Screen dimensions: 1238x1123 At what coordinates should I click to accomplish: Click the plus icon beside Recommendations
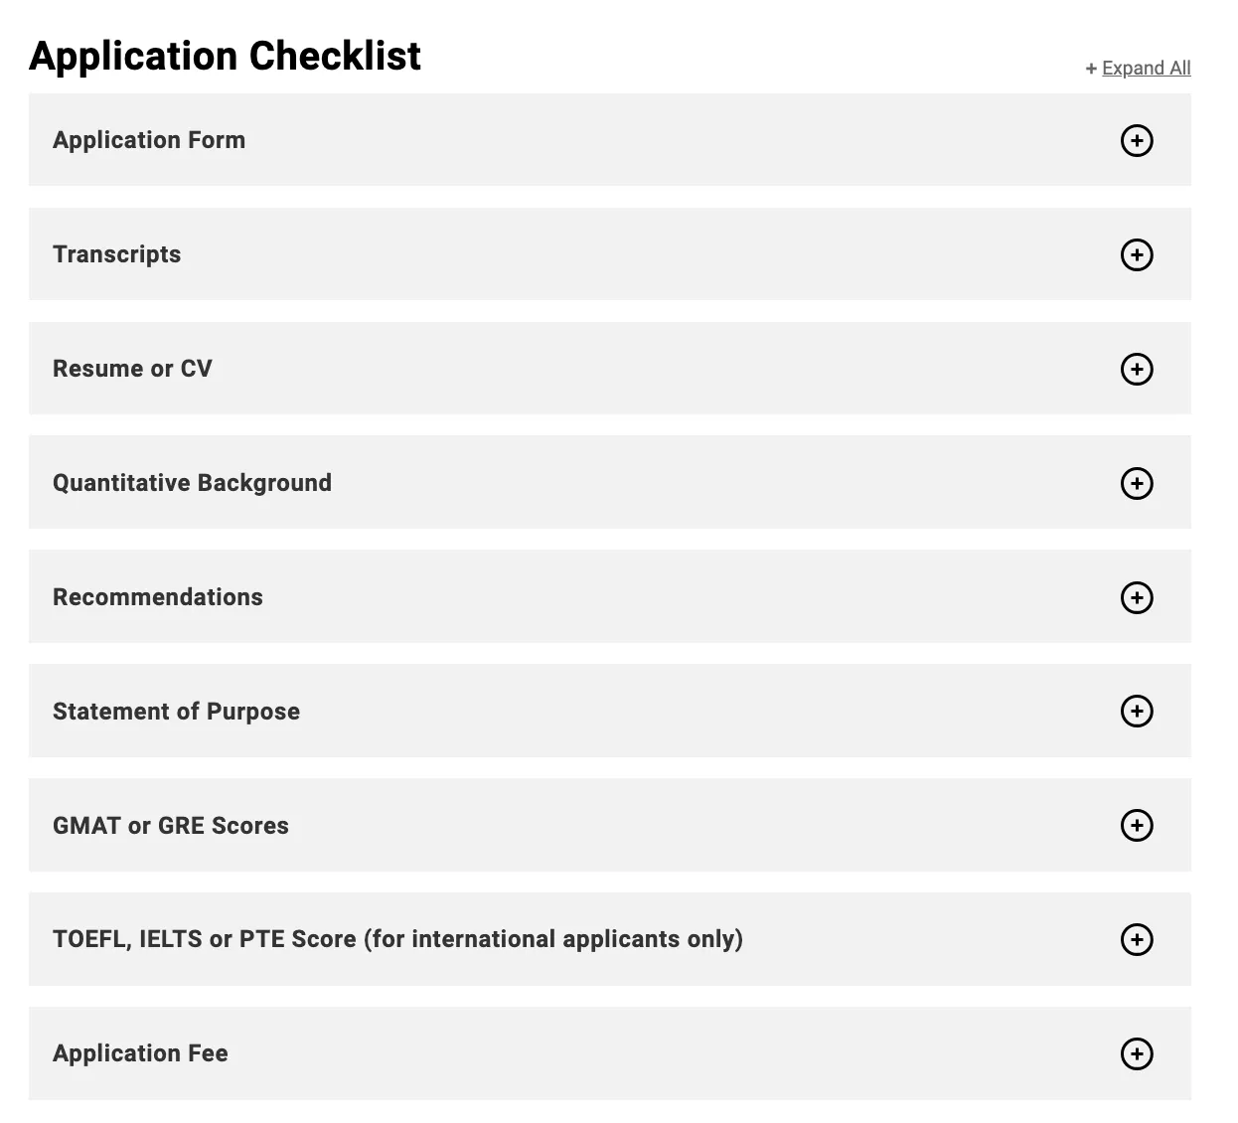1137,597
